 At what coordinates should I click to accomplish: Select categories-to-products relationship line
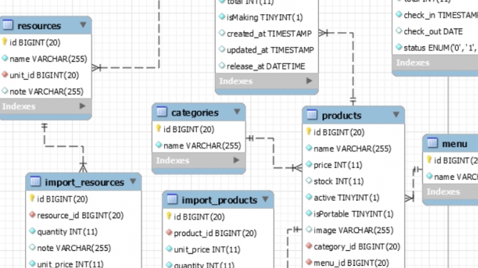(273, 154)
